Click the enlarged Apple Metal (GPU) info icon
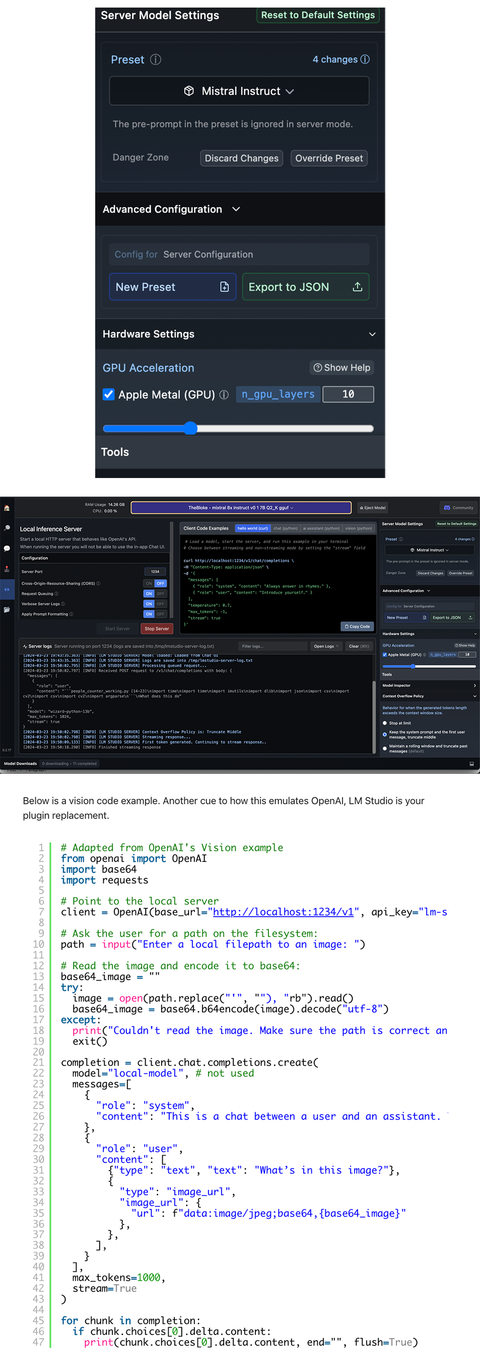The width and height of the screenshot is (480, 1359). point(224,394)
